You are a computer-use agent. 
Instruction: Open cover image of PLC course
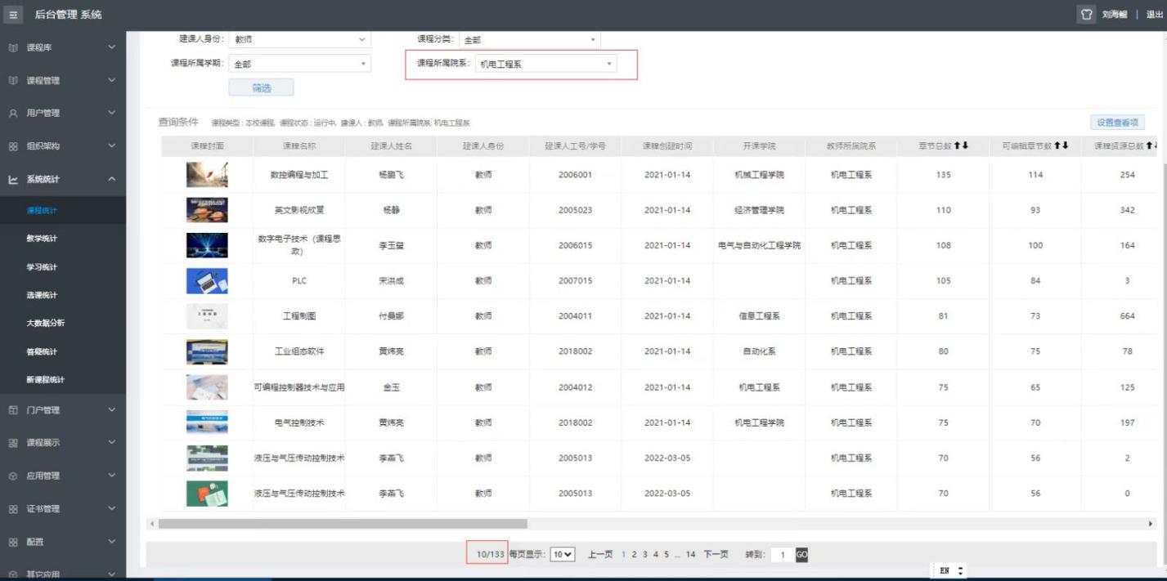coord(207,281)
